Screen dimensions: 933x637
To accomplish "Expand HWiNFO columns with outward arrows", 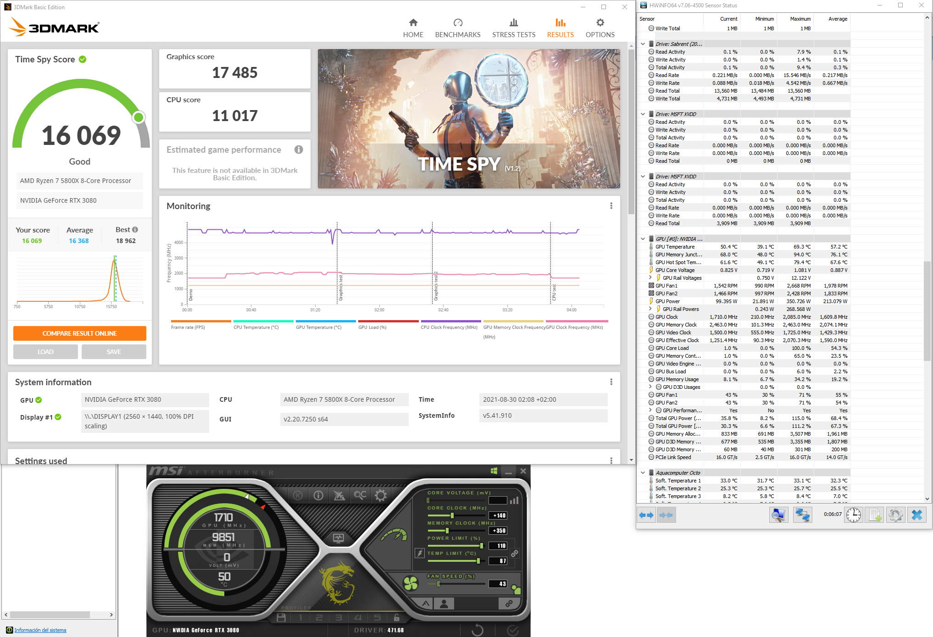I will [646, 515].
